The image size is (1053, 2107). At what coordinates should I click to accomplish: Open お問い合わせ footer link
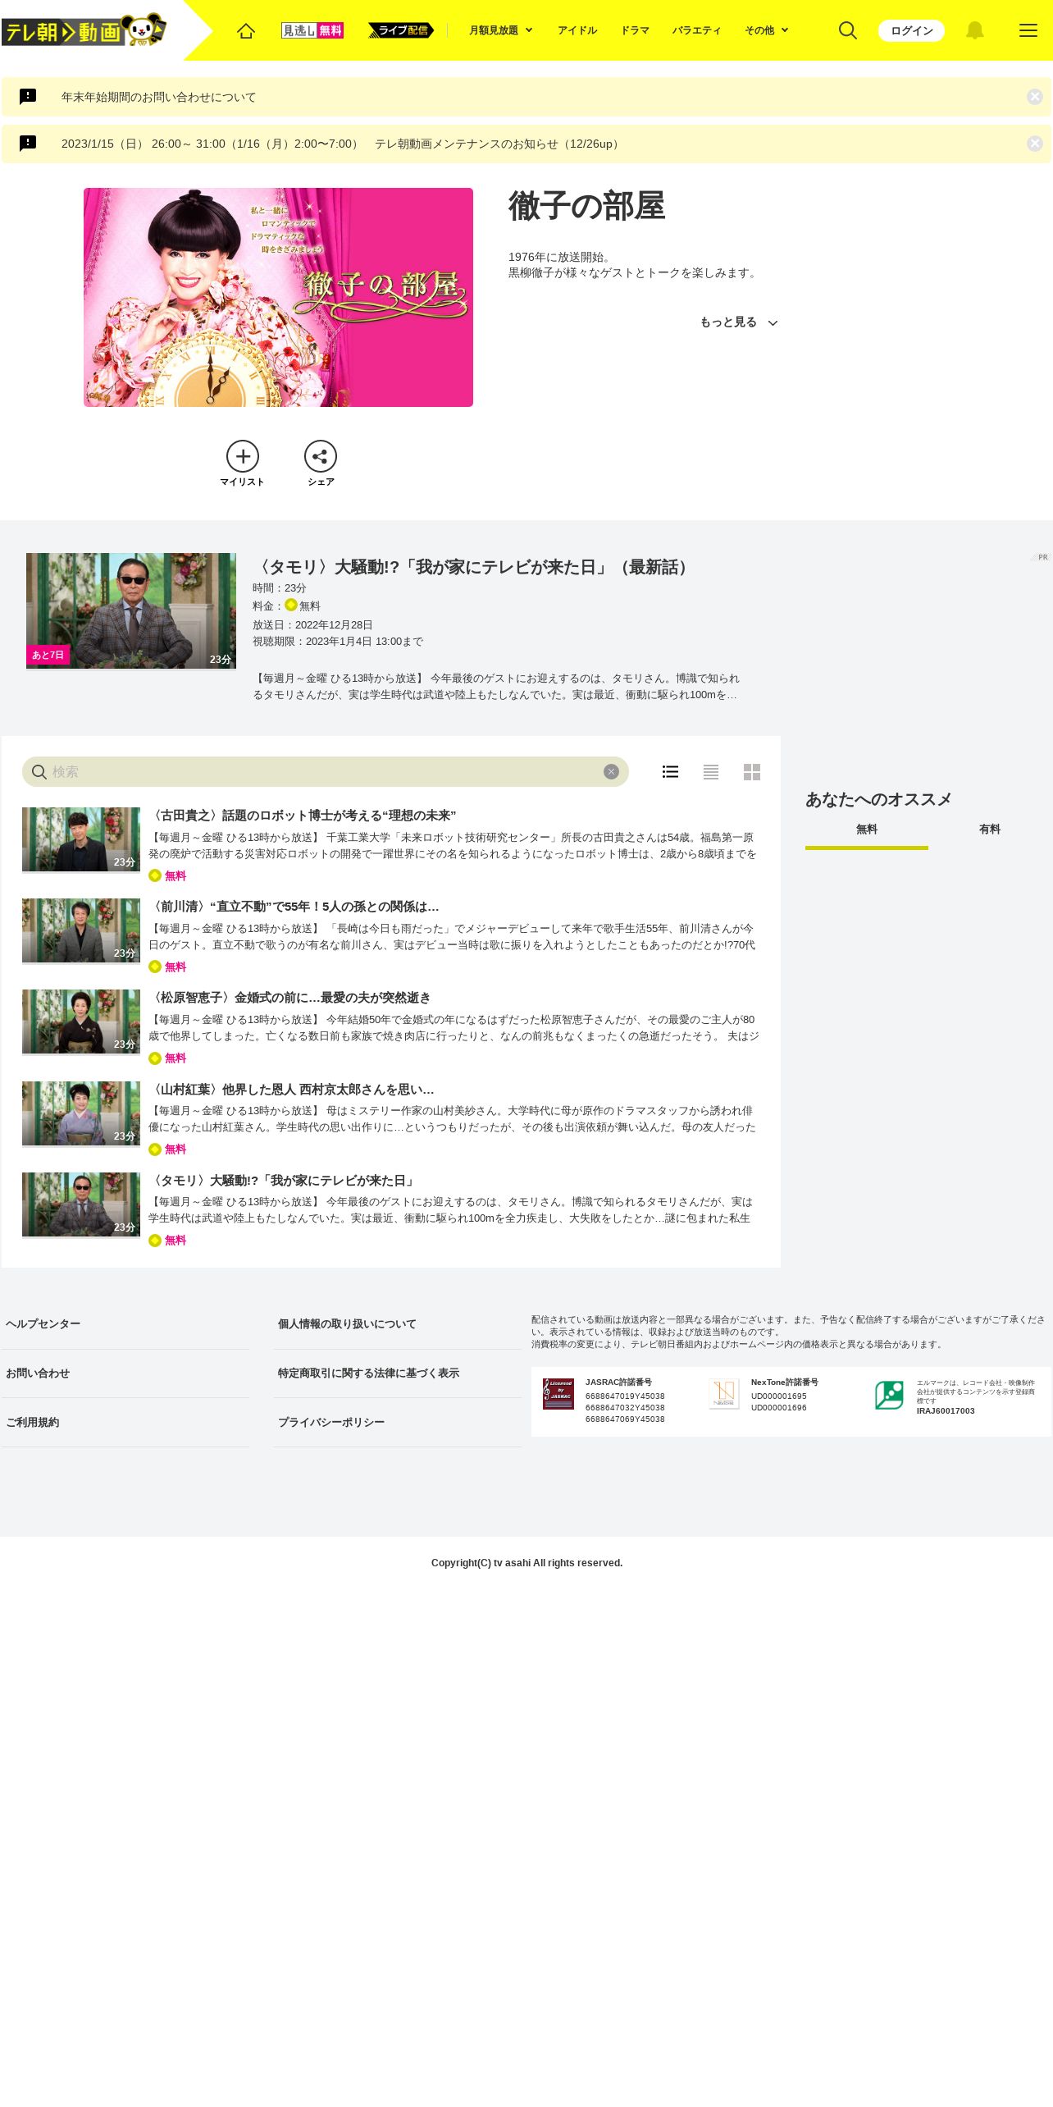pyautogui.click(x=38, y=1373)
